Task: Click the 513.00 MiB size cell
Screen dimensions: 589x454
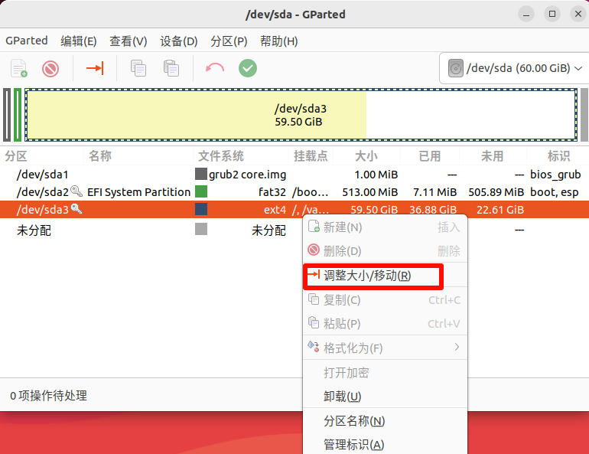Action: tap(370, 192)
